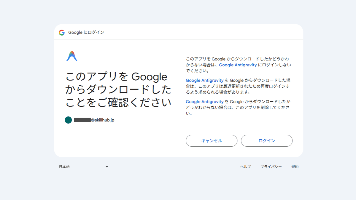Image resolution: width=356 pixels, height=200 pixels.
Task: Click the Google G logo icon
Action: 62,33
